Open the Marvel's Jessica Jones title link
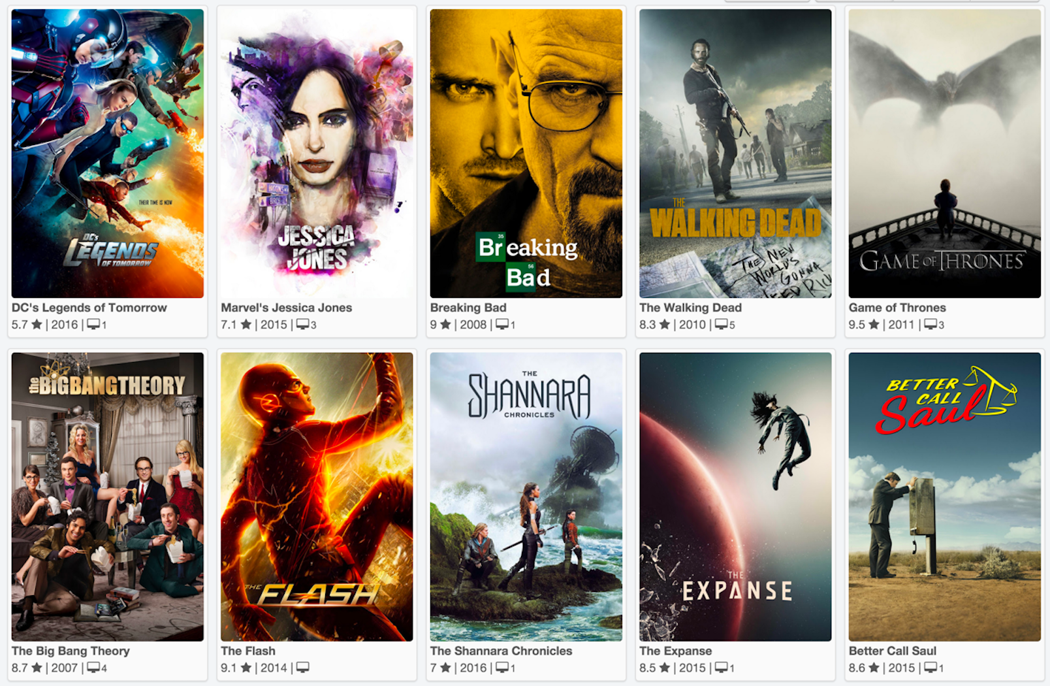The height and width of the screenshot is (686, 1050). pos(286,307)
